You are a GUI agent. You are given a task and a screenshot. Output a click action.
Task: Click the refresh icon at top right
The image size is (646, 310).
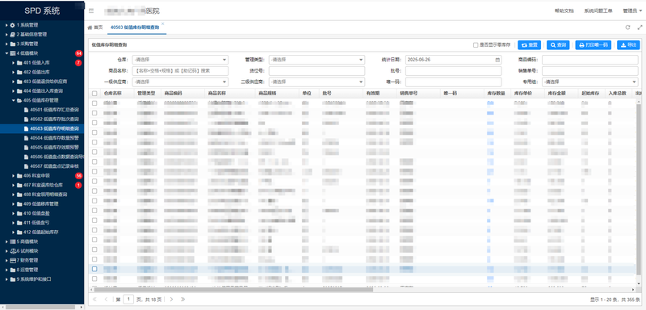(627, 27)
